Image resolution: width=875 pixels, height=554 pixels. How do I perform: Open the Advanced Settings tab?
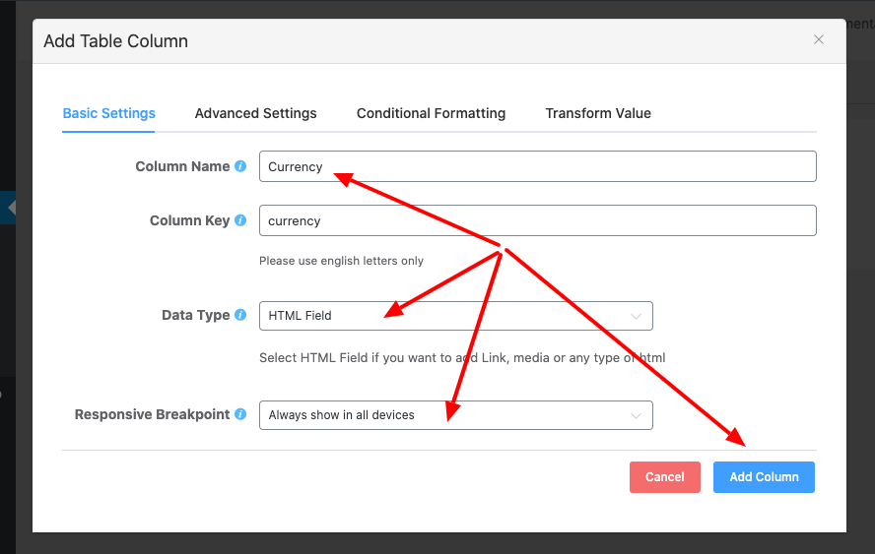pyautogui.click(x=255, y=113)
